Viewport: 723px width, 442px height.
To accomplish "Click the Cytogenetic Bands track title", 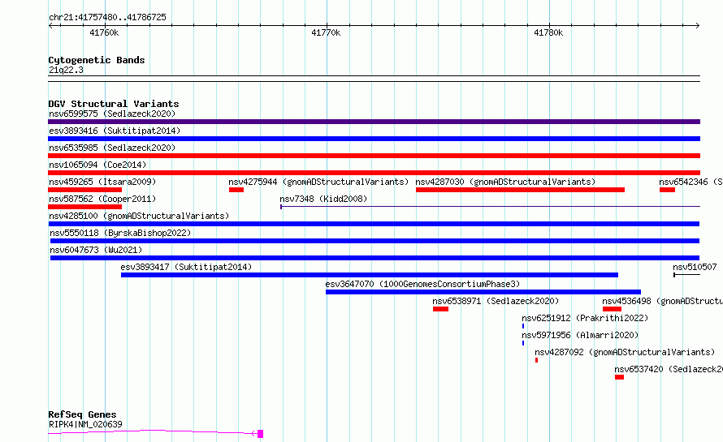I will coord(97,60).
